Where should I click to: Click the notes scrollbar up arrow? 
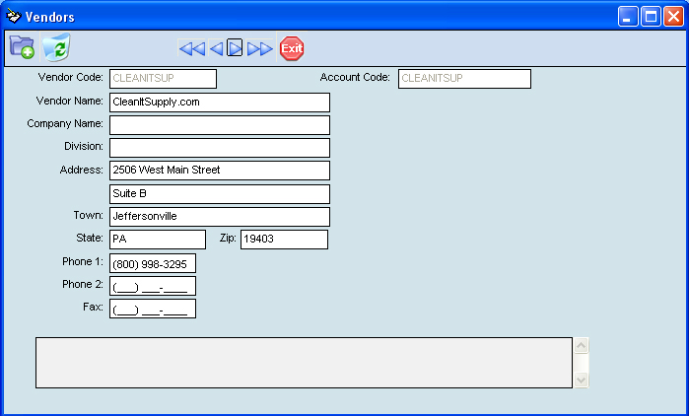click(581, 346)
